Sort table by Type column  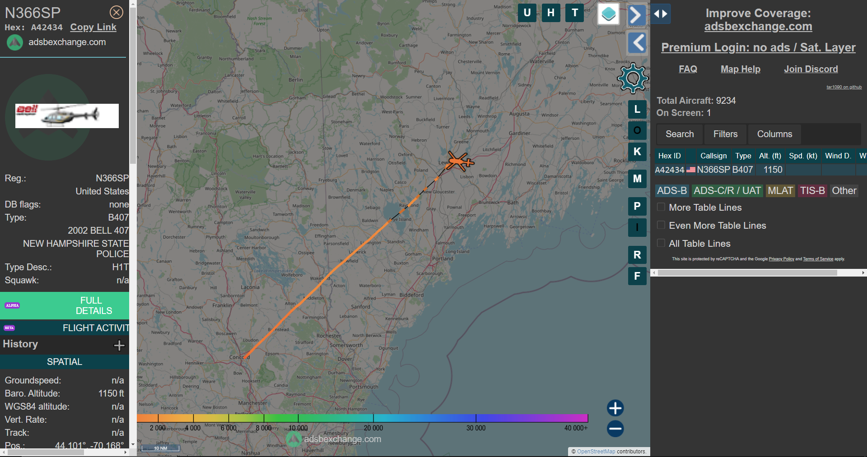pos(743,156)
